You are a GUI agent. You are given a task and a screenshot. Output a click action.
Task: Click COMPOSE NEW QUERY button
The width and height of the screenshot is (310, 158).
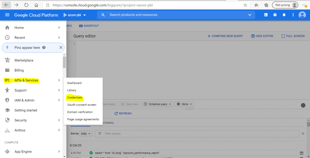225,36
